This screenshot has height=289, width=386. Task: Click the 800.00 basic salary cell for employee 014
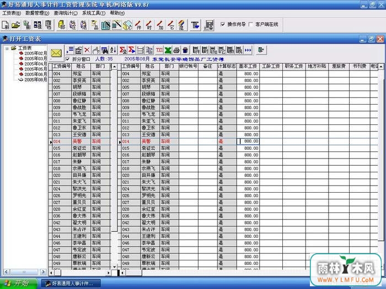tap(248, 141)
